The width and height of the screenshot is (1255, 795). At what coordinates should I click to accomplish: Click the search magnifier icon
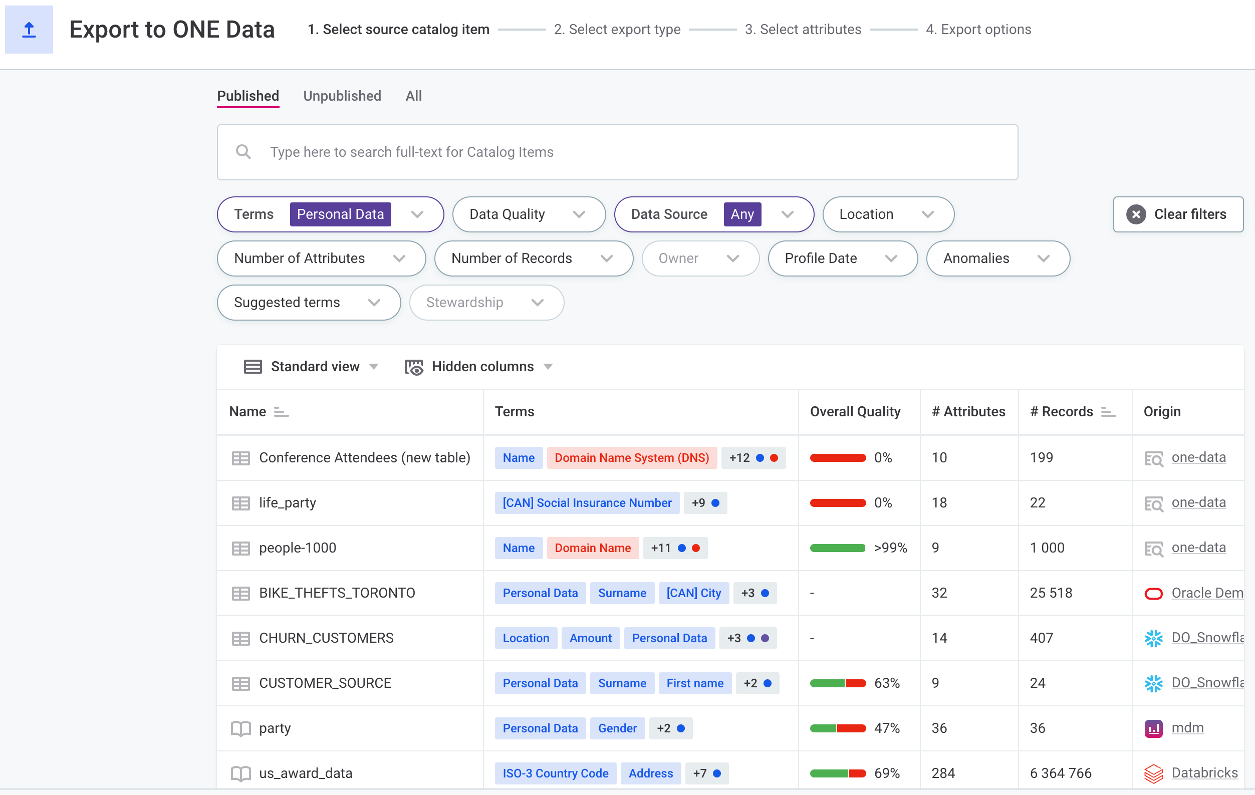pyautogui.click(x=243, y=152)
